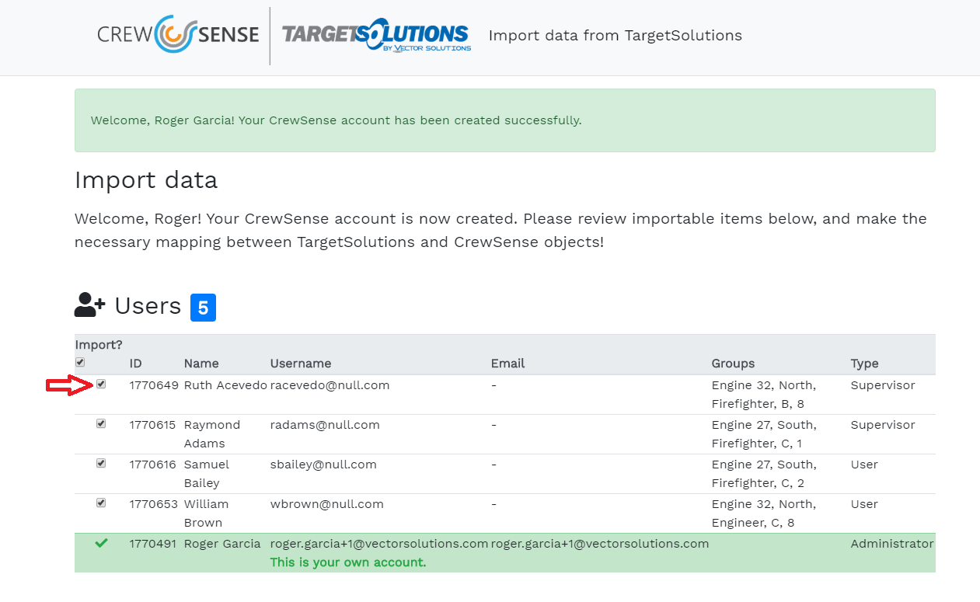Click groups 'Engine 32, North, Firefighter, B, 8'
980x602 pixels.
pyautogui.click(x=764, y=395)
